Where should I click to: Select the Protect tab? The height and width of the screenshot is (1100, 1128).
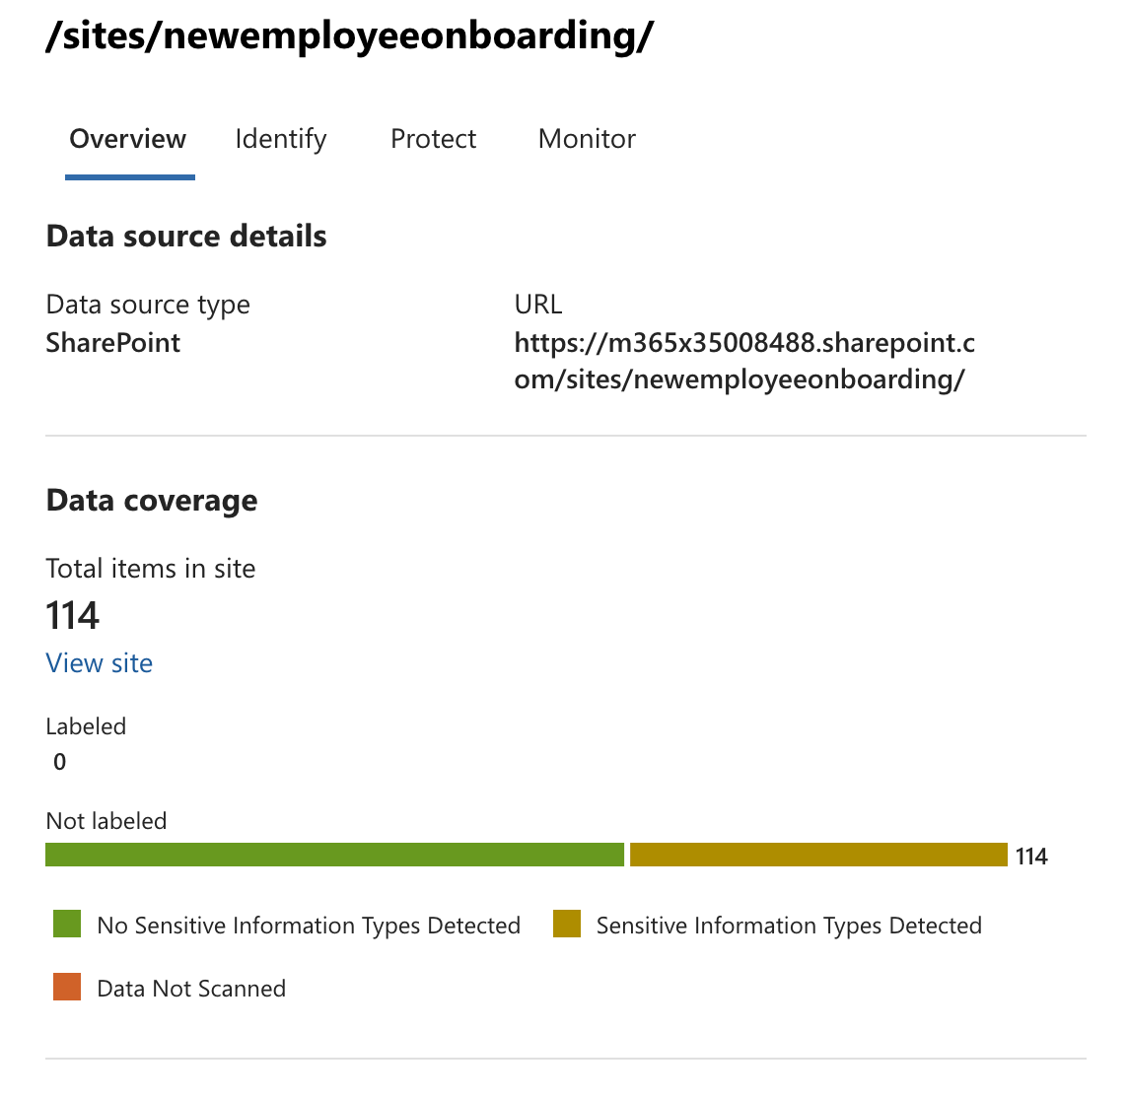pyautogui.click(x=433, y=139)
